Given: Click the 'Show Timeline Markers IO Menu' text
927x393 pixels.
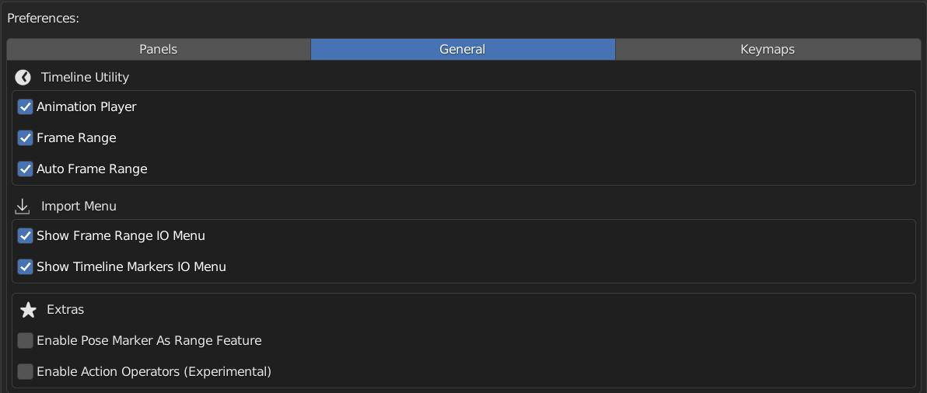Looking at the screenshot, I should 131,266.
